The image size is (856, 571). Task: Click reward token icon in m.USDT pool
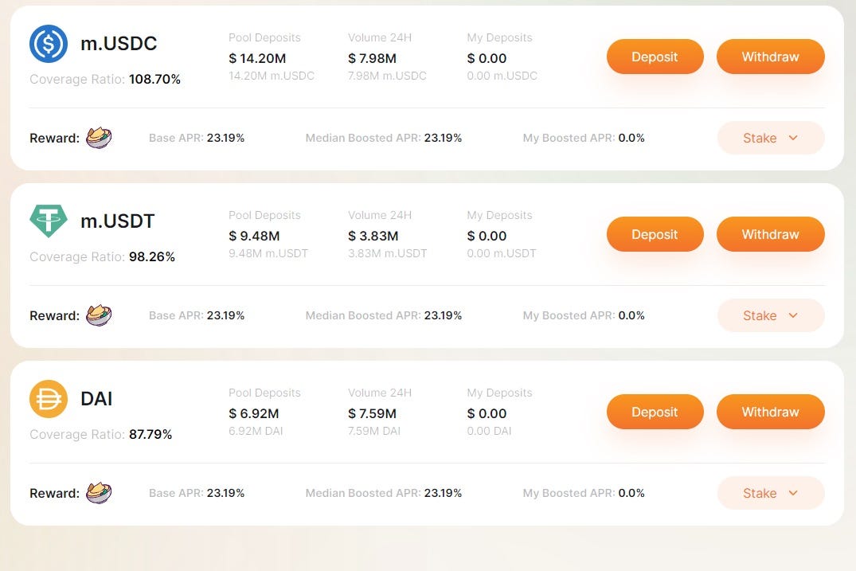(99, 315)
